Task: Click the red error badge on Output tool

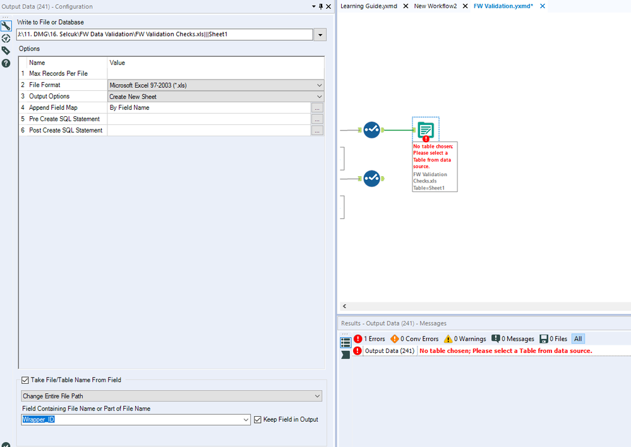Action: [x=426, y=139]
